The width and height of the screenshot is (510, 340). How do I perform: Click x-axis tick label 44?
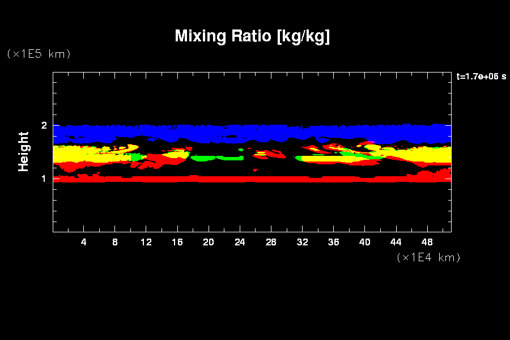pyautogui.click(x=396, y=242)
